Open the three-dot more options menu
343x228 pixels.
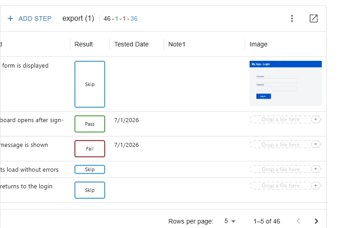click(x=292, y=18)
